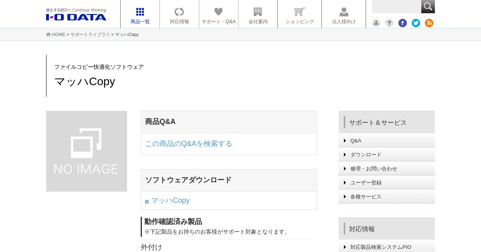
Task: Open the 法人様向け navigation item
Action: 344,14
